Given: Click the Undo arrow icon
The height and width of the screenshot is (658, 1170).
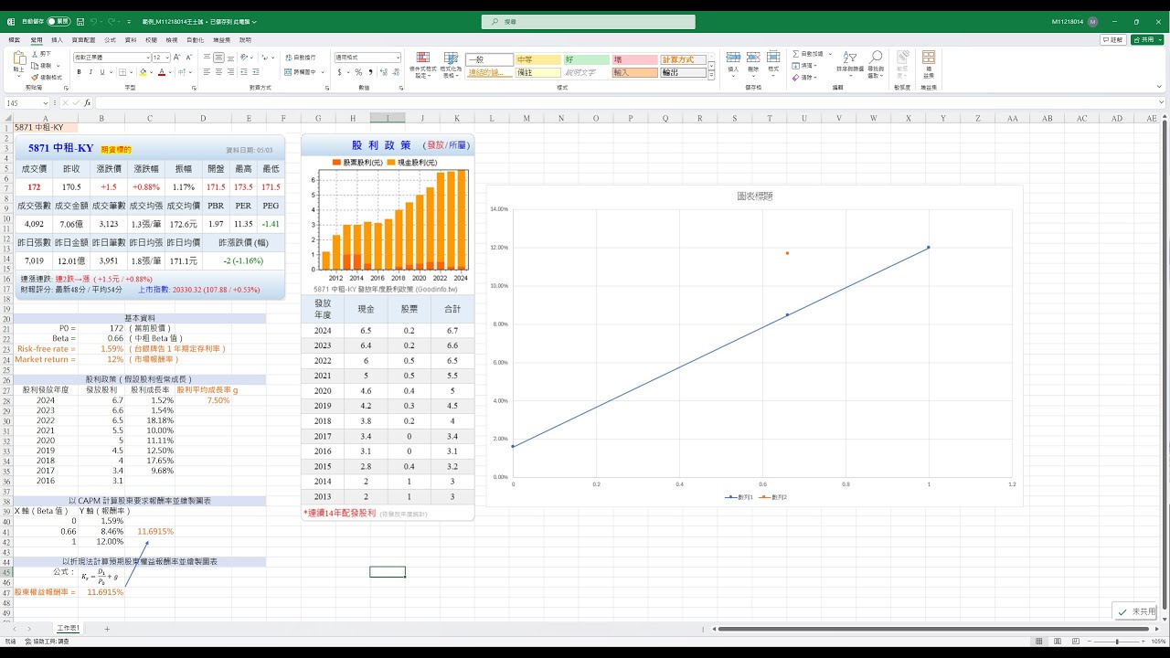Looking at the screenshot, I should tap(95, 21).
